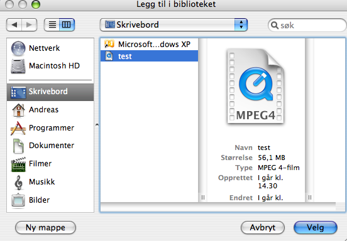
Task: Click the Ny mappe button
Action: (46, 228)
